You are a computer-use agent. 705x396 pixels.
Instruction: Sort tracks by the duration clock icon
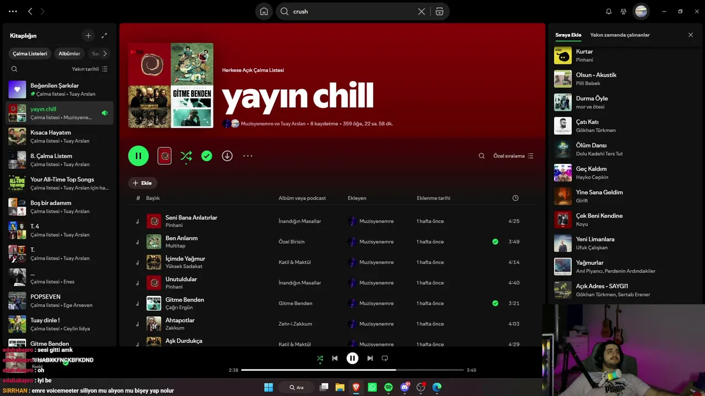coord(516,198)
